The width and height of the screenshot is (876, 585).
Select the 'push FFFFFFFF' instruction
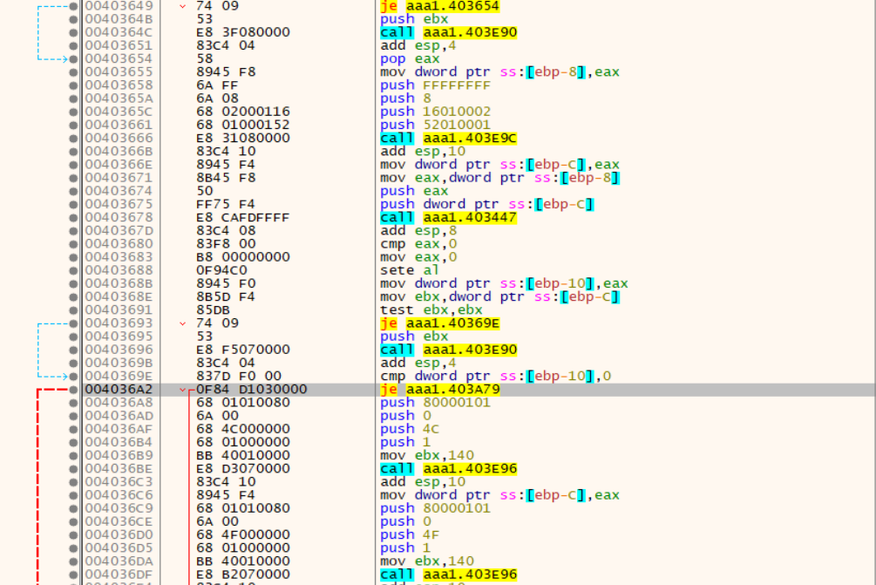pos(435,85)
